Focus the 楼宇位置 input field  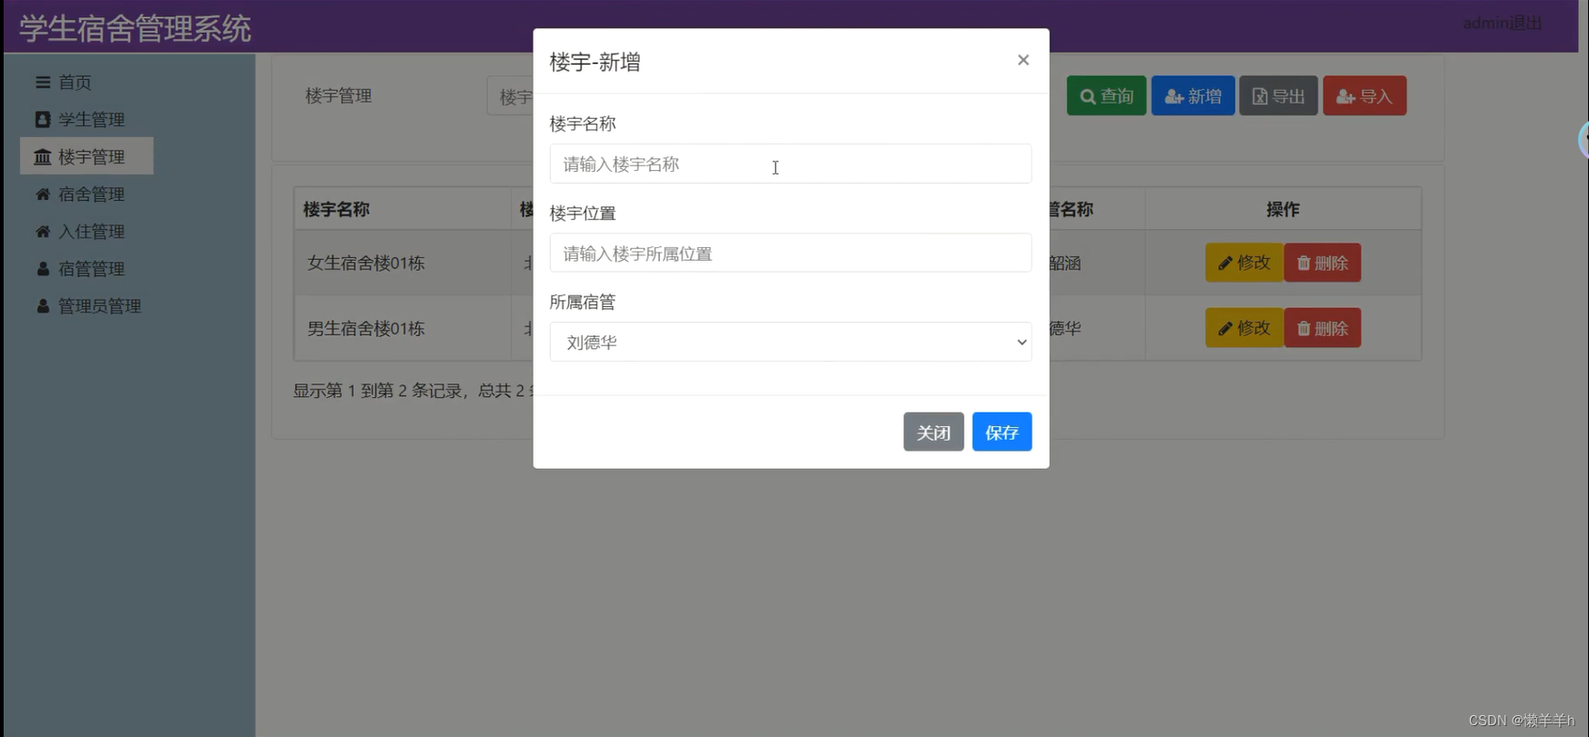coord(790,253)
